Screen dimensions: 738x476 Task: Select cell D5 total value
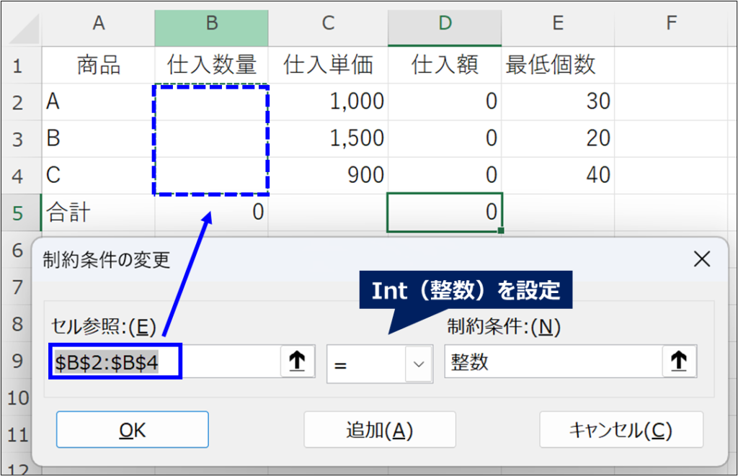[x=444, y=212]
